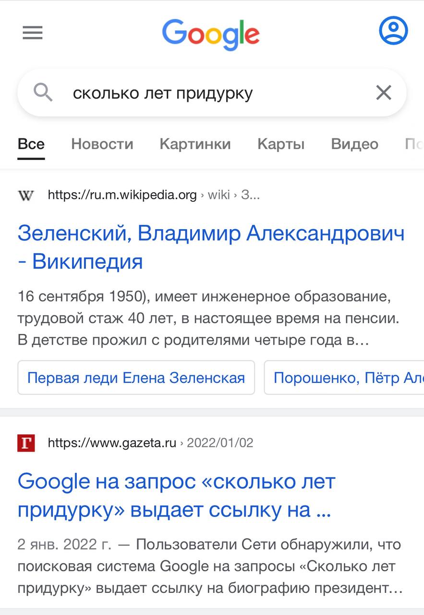Screen dimensions: 424x615
Task: Open the Видео tab
Action: pos(354,144)
